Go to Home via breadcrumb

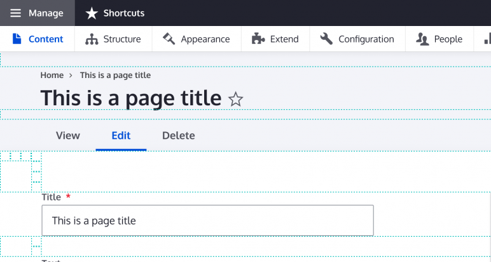click(x=52, y=75)
